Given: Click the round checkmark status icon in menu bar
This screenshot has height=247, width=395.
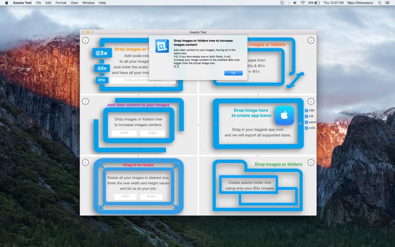Looking at the screenshot, I should pos(282,3).
